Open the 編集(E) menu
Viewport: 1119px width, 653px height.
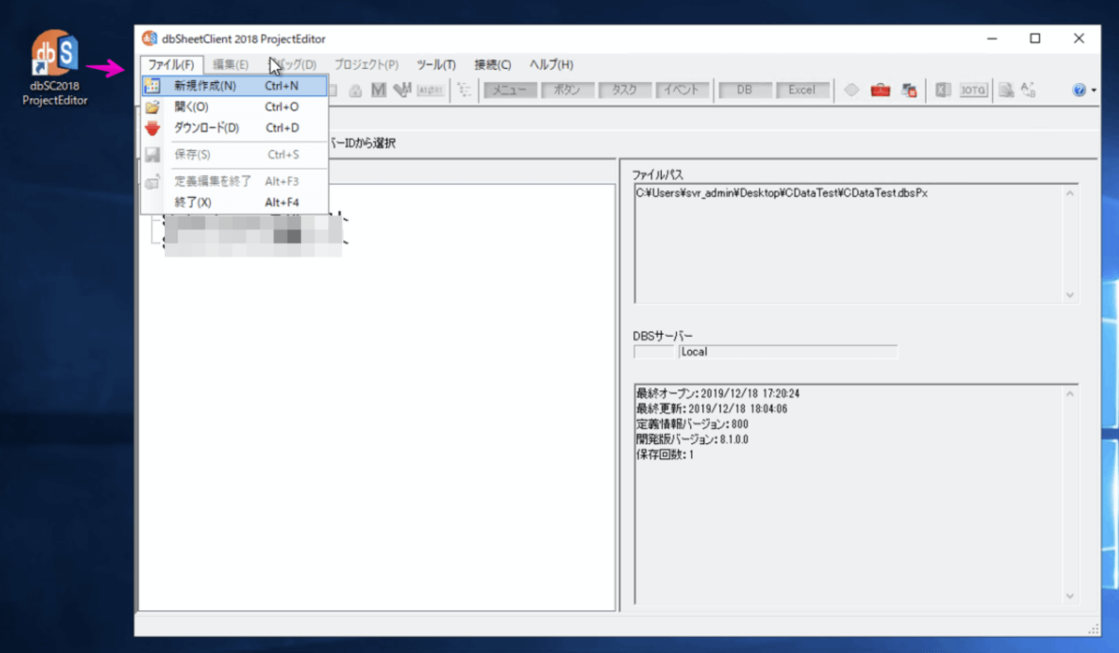(230, 64)
